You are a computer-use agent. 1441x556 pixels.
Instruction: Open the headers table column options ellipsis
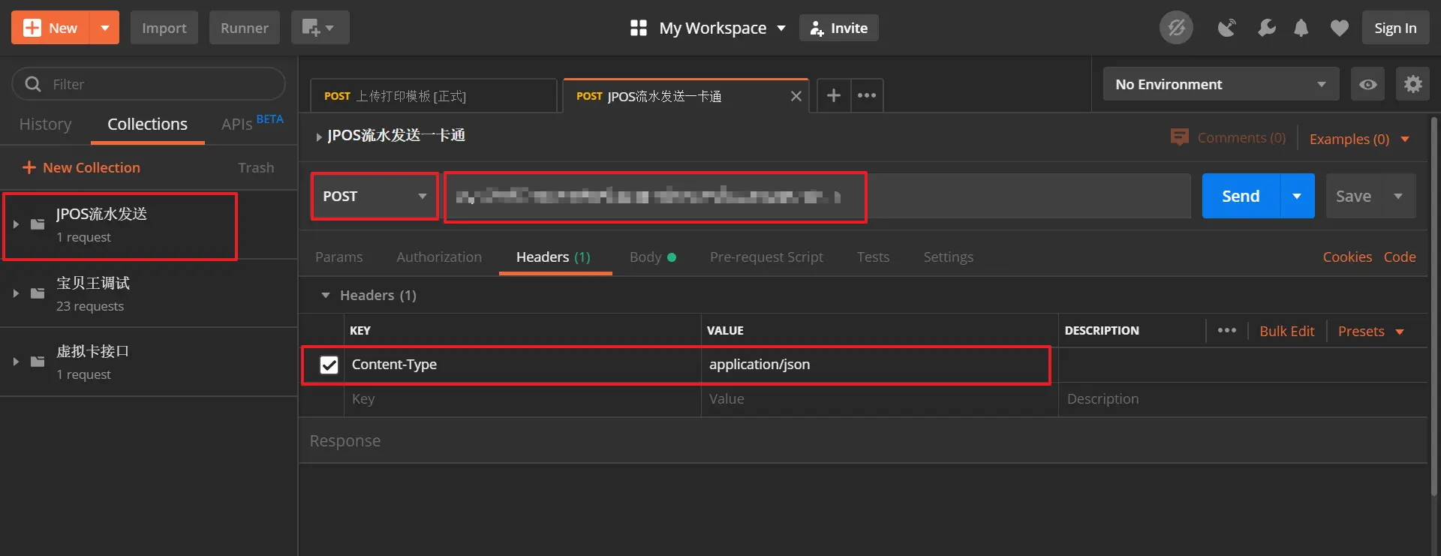click(1227, 330)
